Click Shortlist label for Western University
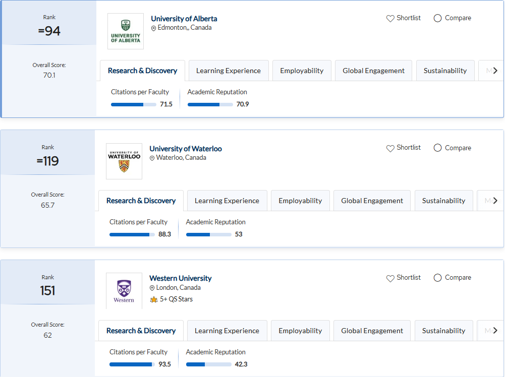This screenshot has width=505, height=377. (x=408, y=278)
